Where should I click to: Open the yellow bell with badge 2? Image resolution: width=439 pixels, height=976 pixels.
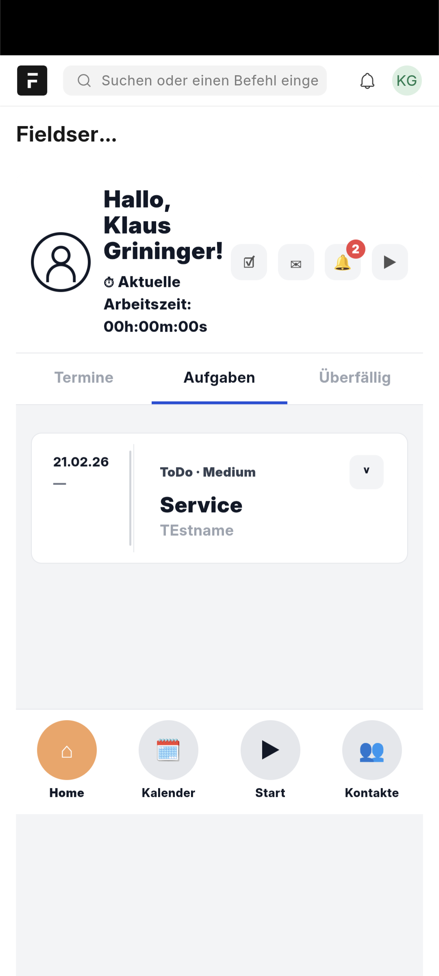coord(343,262)
